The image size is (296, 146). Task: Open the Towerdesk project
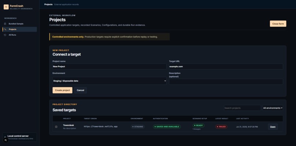click(272, 127)
